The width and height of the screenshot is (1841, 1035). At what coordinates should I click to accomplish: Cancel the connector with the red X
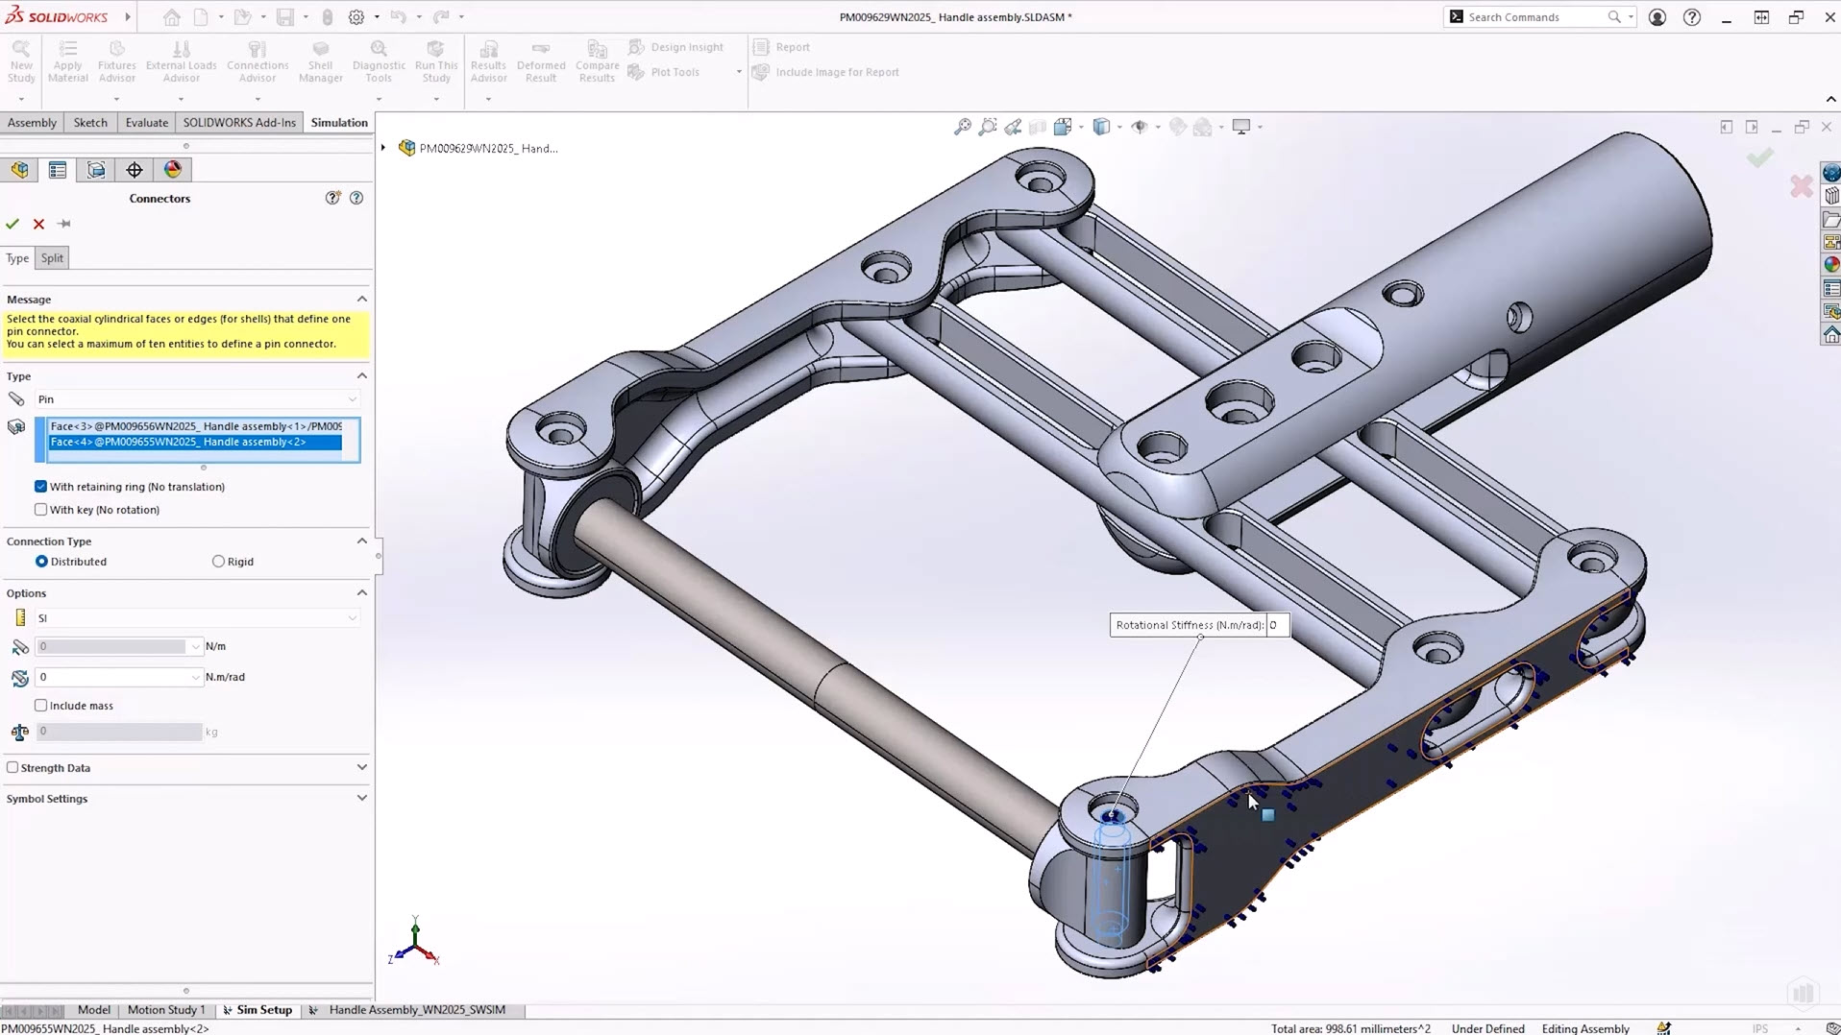coord(39,224)
